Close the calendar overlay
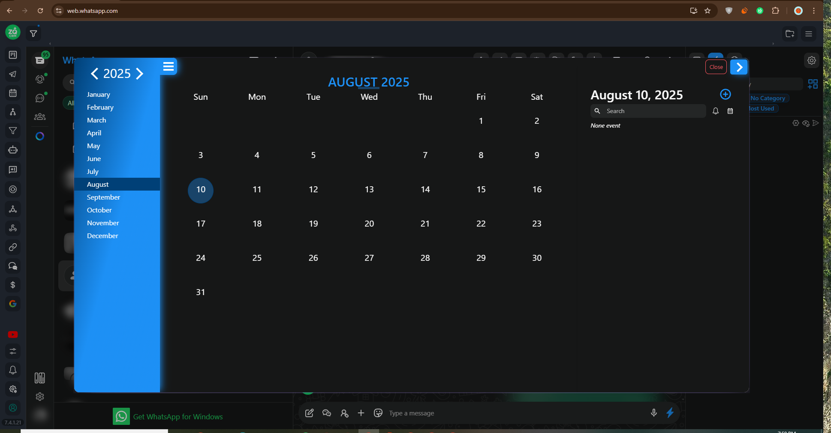The height and width of the screenshot is (433, 831). pyautogui.click(x=716, y=67)
